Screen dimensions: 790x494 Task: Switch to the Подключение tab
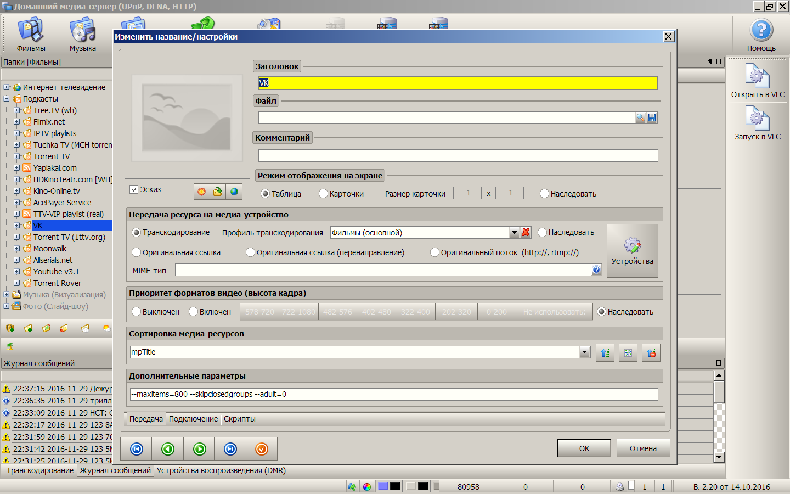[x=193, y=419]
